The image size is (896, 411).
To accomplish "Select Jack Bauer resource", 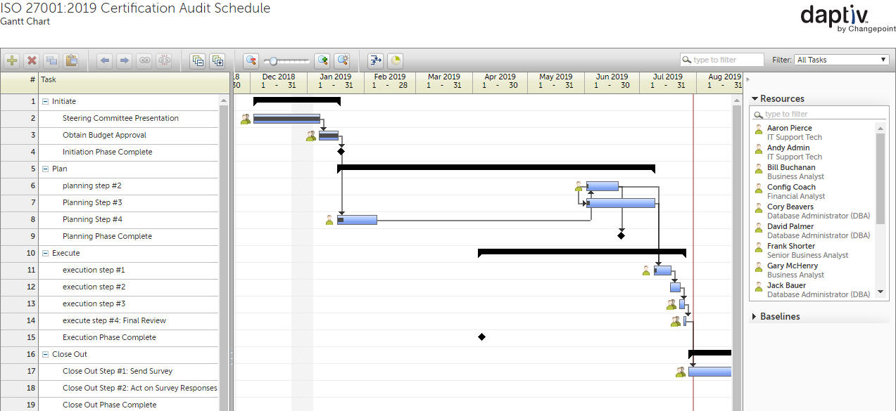I will point(786,285).
